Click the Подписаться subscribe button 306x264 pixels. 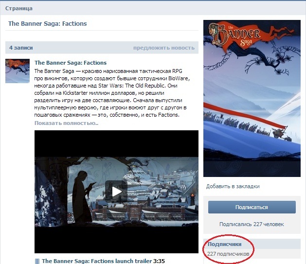[x=252, y=207]
